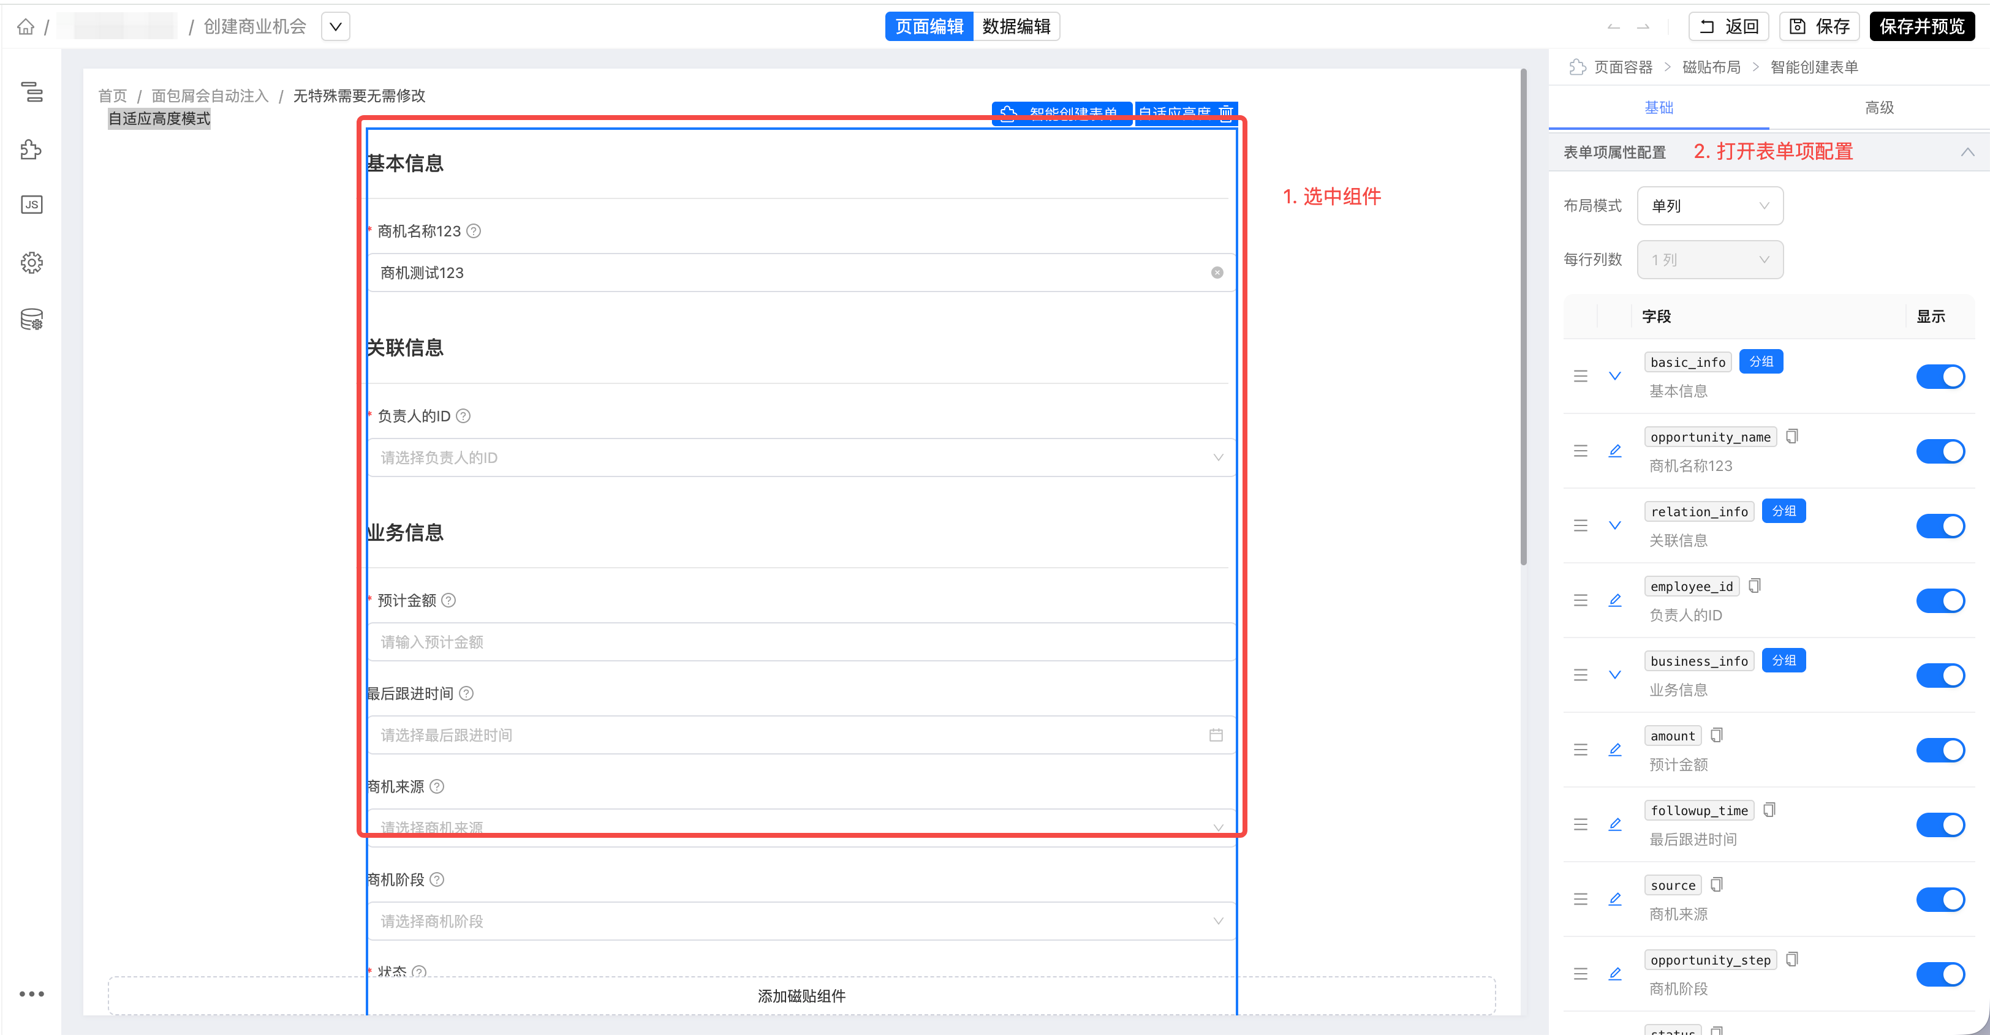Click the home icon in breadcrumb
Screen dimensions: 1990x1035
pos(26,27)
